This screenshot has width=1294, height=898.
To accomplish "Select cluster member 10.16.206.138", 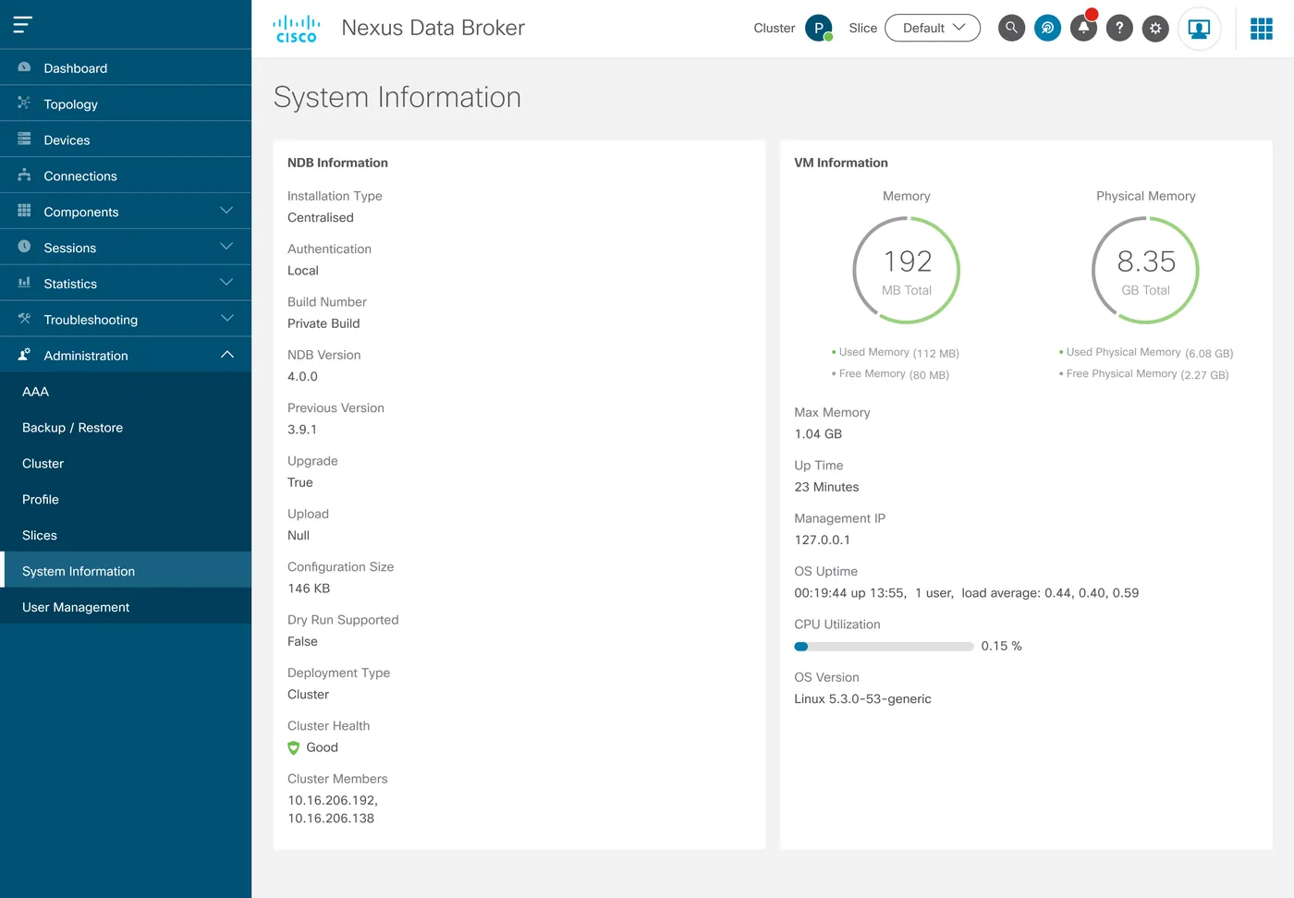I will [331, 819].
